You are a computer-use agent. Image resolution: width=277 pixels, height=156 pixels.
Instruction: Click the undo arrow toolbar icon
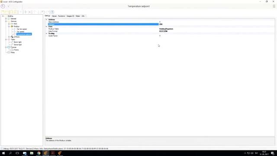pos(43,12)
